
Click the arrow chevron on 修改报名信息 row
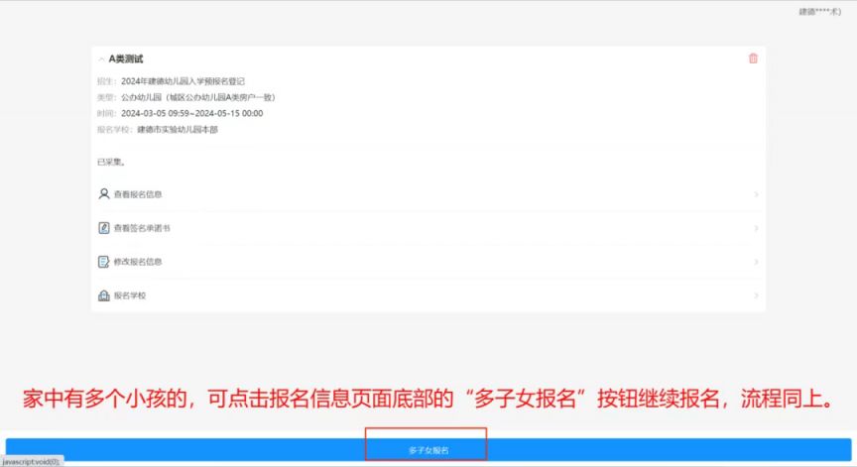coord(756,262)
